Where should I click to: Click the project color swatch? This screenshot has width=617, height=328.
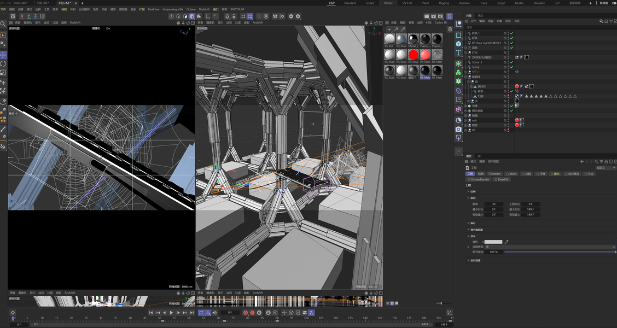493,242
